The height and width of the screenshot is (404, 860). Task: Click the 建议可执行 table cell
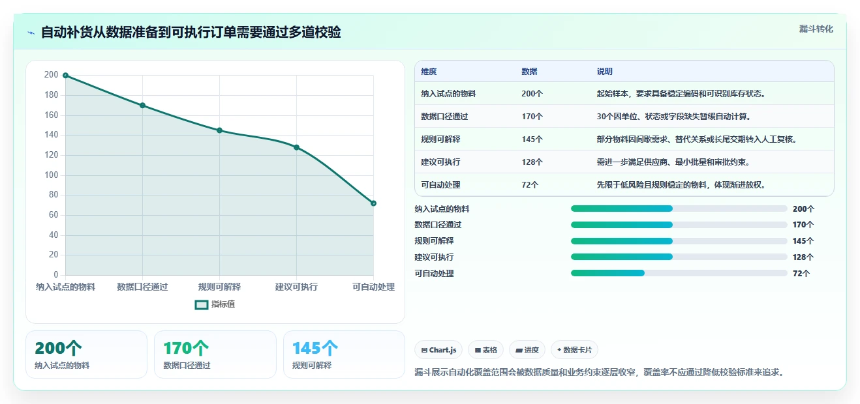point(440,162)
